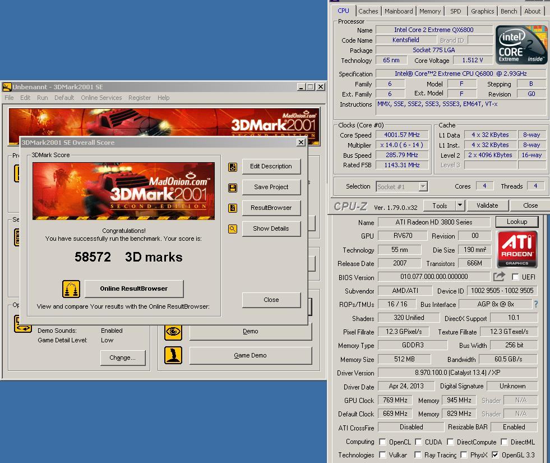The height and width of the screenshot is (463, 550).
Task: Open the Help menu in 3DMark2001
Action: [164, 98]
